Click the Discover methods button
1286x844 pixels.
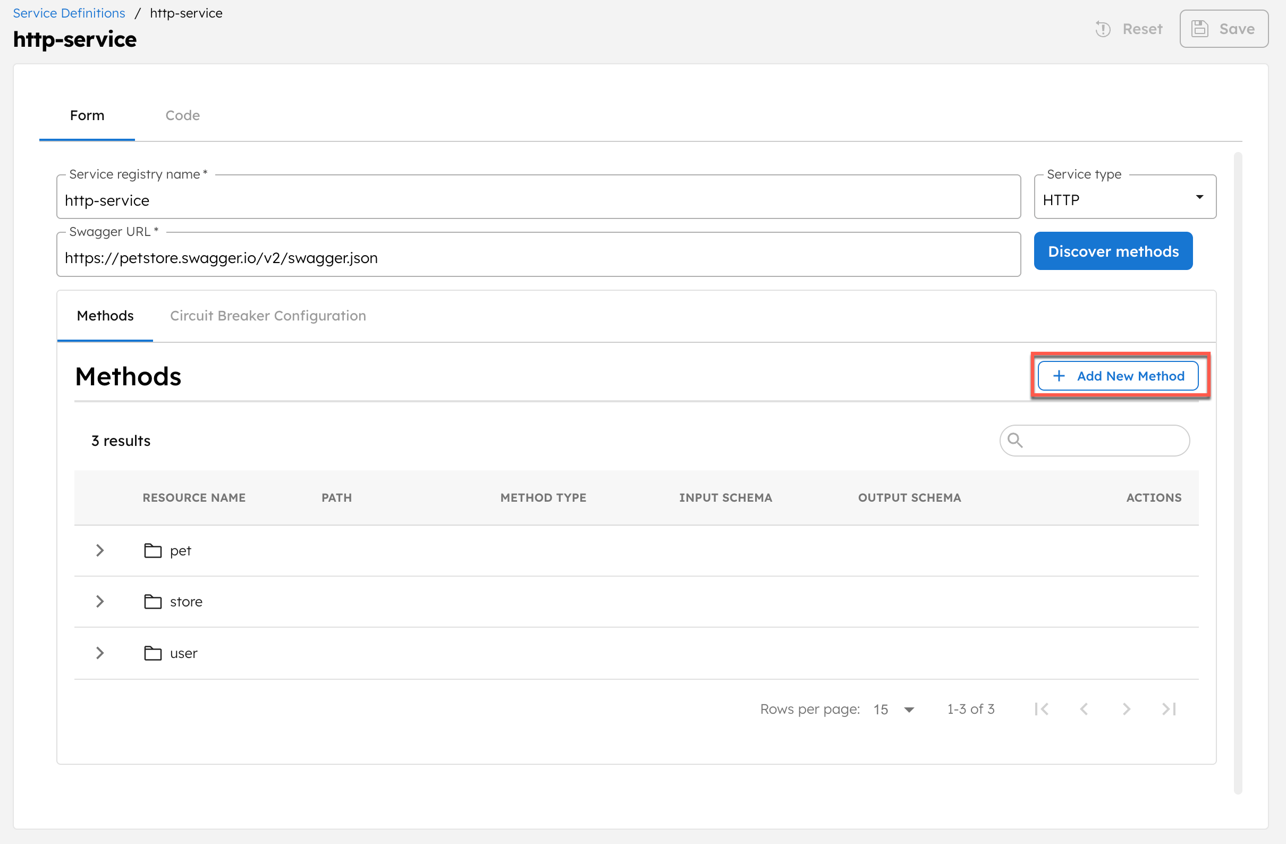[1113, 251]
